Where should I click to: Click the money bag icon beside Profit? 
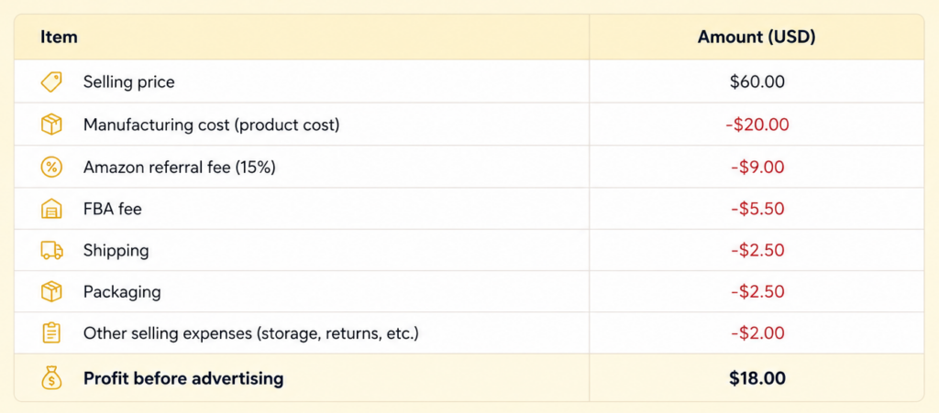tap(51, 378)
